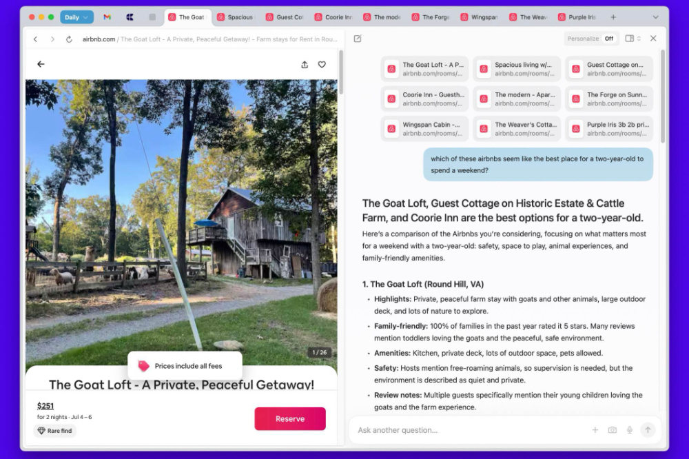Toggle the Personalize switch
This screenshot has width=689, height=459.
tap(608, 39)
